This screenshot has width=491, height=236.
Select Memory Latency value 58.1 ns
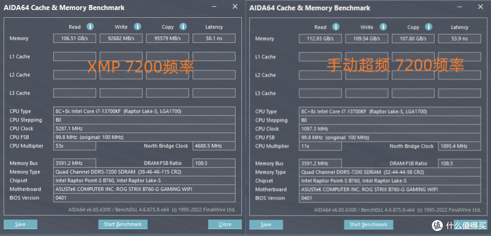(214, 39)
